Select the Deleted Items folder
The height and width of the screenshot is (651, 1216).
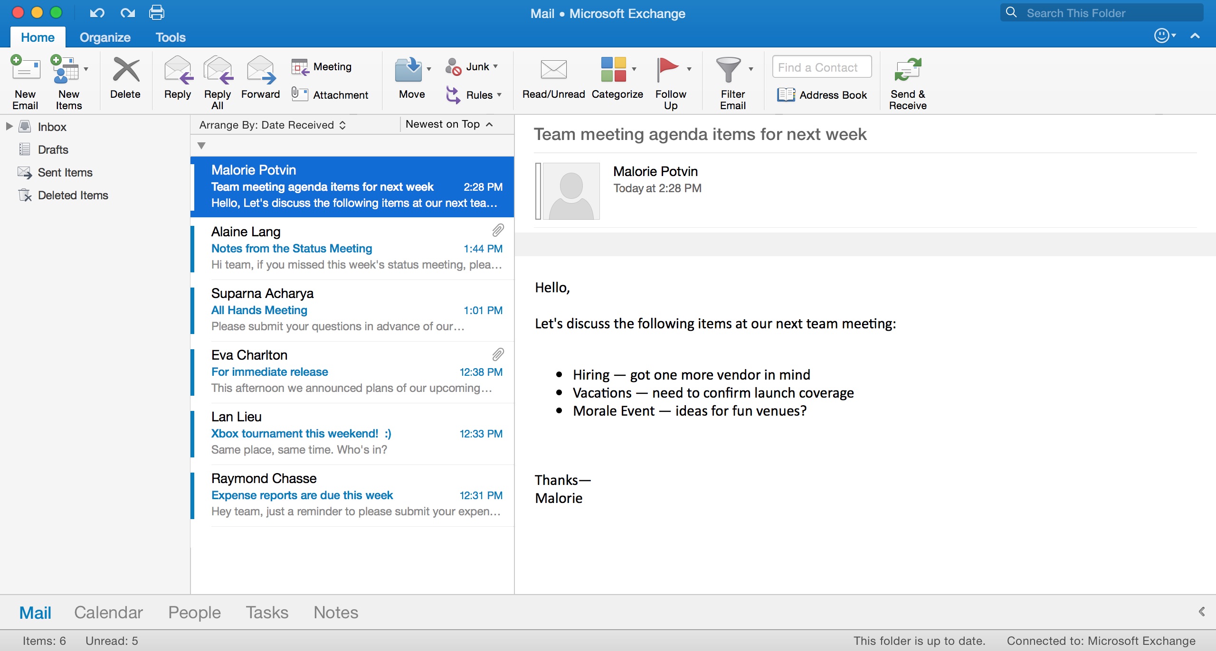(72, 195)
